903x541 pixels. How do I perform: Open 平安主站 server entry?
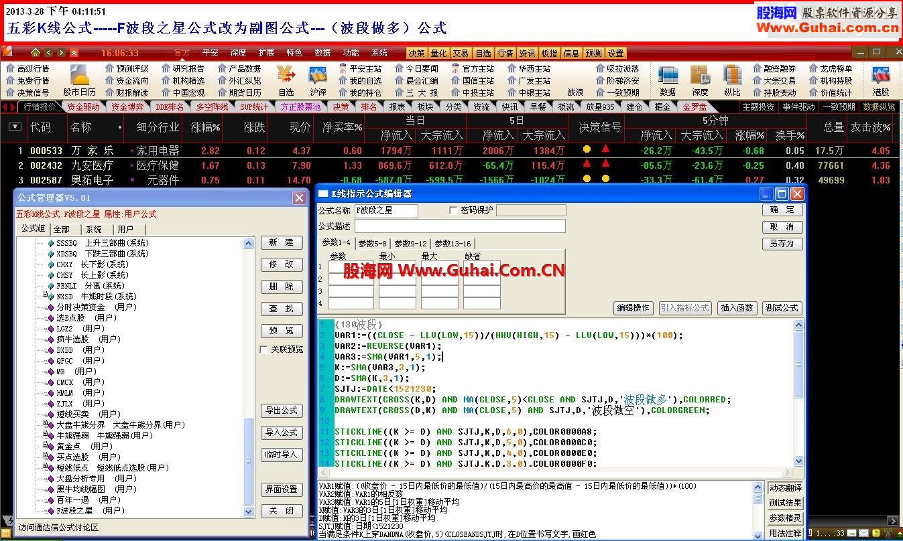[x=360, y=68]
